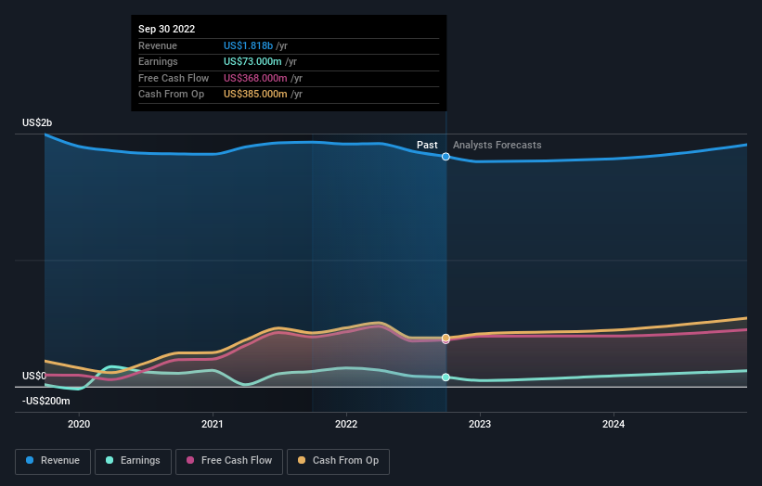Click the 2024 x-axis label
The width and height of the screenshot is (762, 486).
(613, 424)
